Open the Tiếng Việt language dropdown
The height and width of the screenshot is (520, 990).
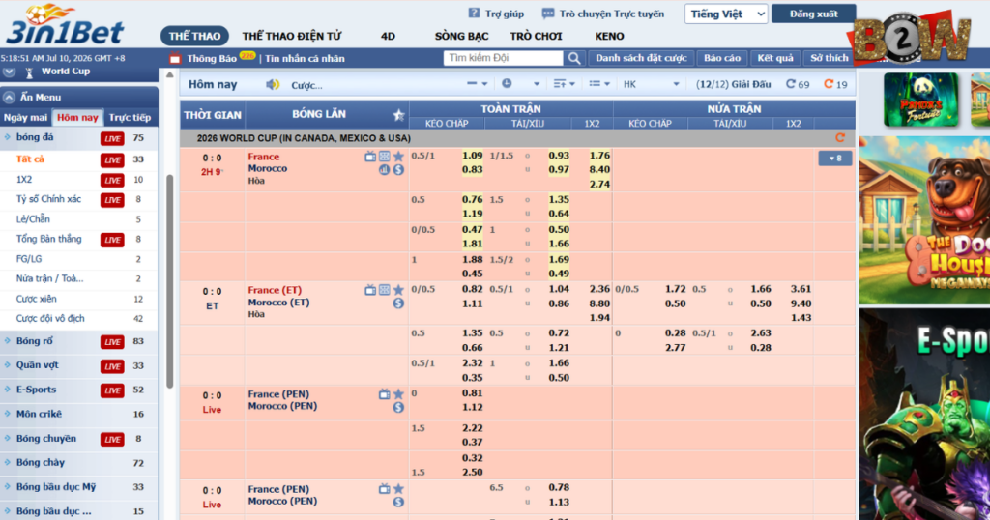click(726, 14)
